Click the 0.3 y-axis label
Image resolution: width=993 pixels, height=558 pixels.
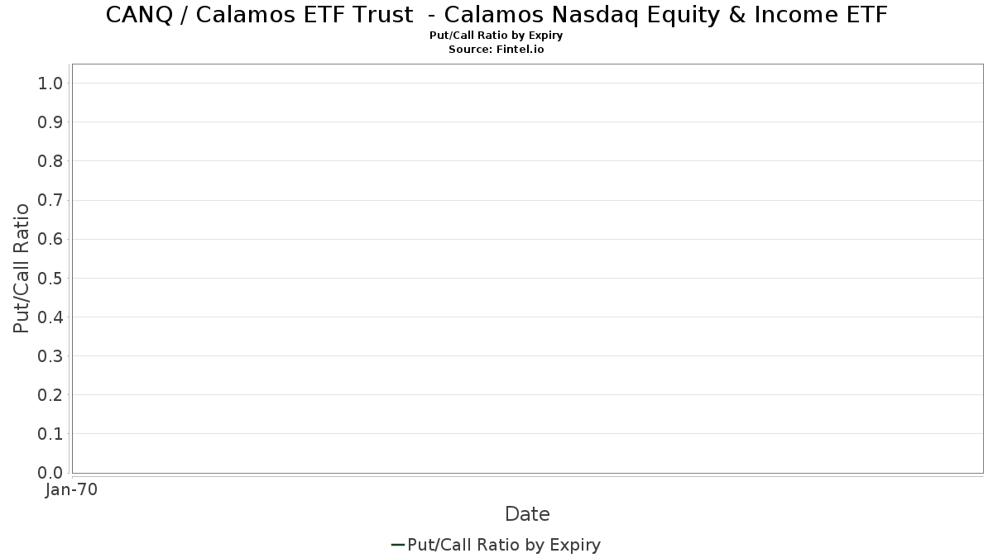tap(50, 356)
